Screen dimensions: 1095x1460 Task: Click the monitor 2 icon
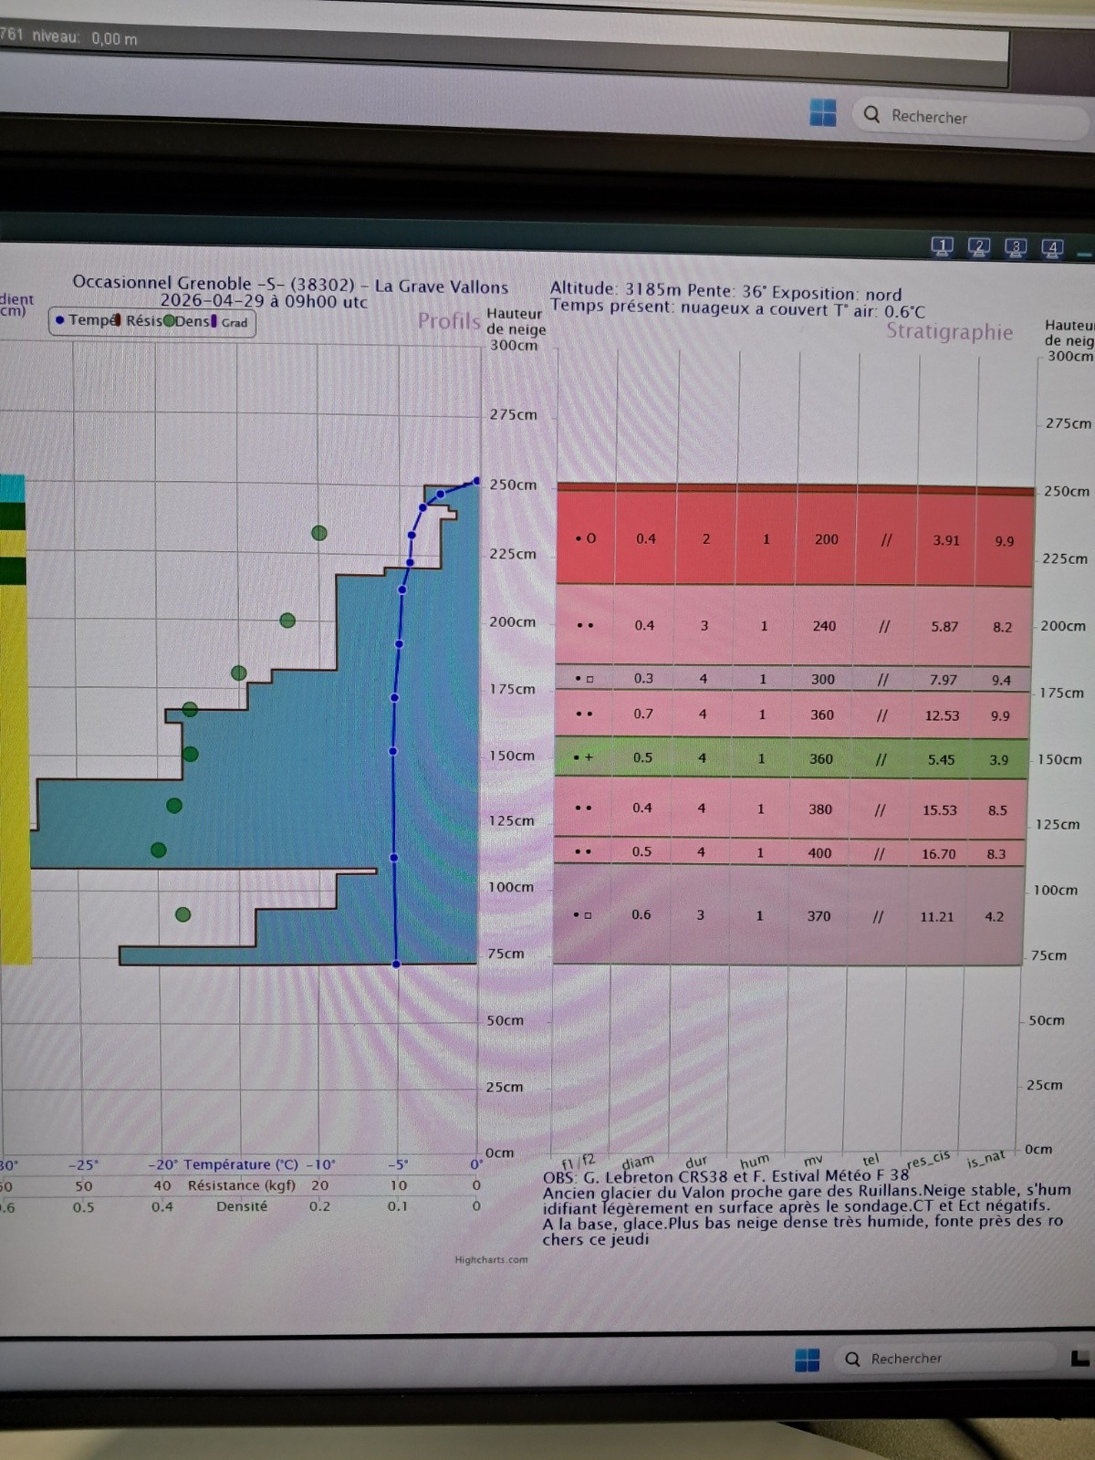pyautogui.click(x=979, y=246)
